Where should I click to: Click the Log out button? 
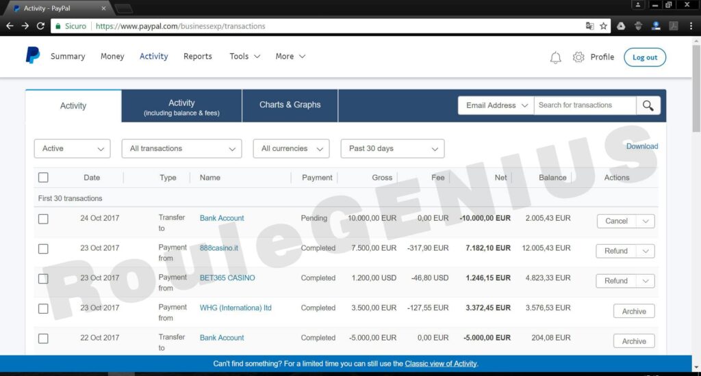click(x=645, y=57)
